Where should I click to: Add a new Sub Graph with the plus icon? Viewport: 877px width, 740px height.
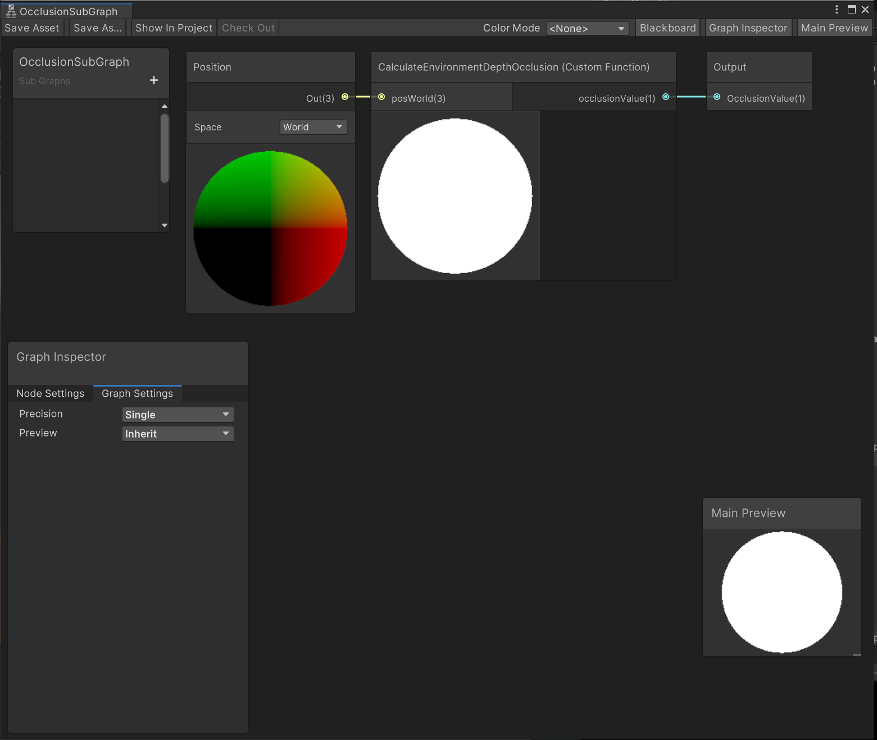153,80
